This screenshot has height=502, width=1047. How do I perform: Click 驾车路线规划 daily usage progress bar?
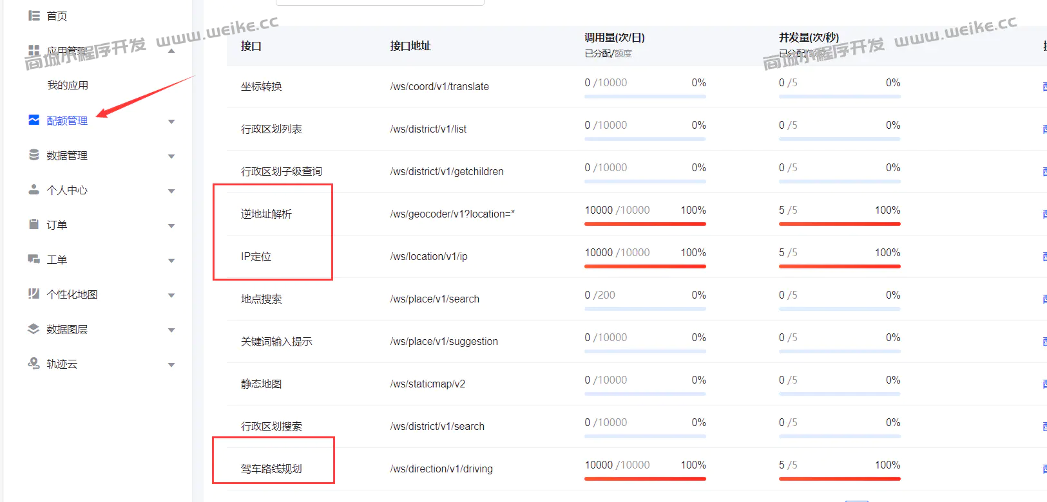[645, 479]
